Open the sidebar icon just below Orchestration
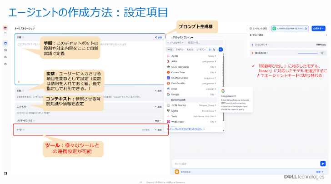This screenshot has width=331, height=184. click(x=5, y=50)
